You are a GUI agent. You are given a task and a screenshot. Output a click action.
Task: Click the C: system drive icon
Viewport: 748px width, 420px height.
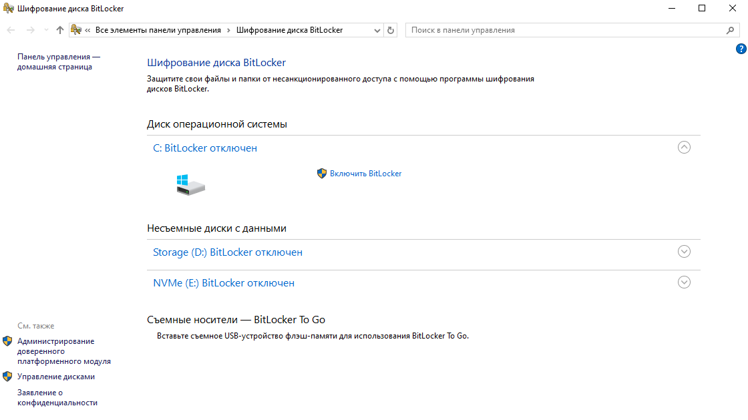(x=190, y=185)
